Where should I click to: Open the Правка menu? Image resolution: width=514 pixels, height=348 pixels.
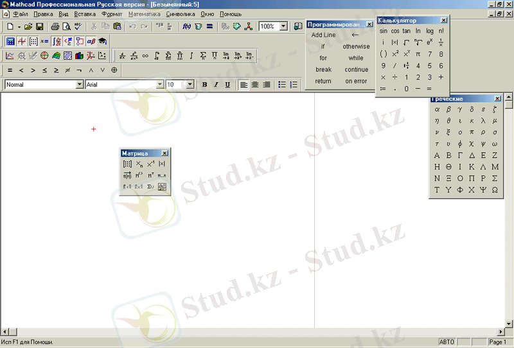[43, 14]
